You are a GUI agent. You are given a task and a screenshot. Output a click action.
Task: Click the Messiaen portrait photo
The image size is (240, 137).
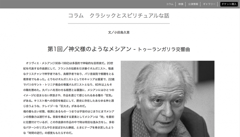point(168,99)
